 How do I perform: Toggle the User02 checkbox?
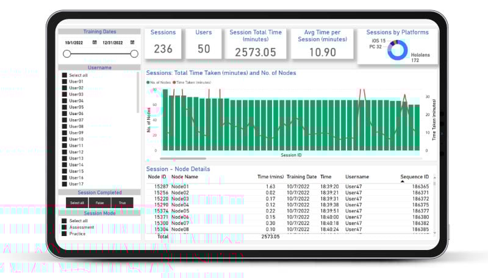tap(65, 88)
